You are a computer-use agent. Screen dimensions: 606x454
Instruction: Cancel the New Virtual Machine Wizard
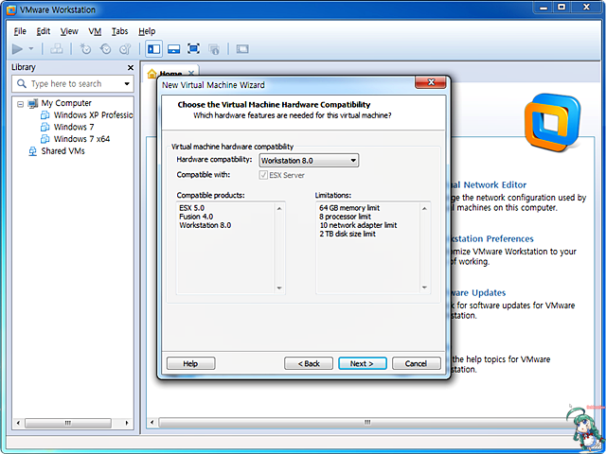[x=417, y=363]
